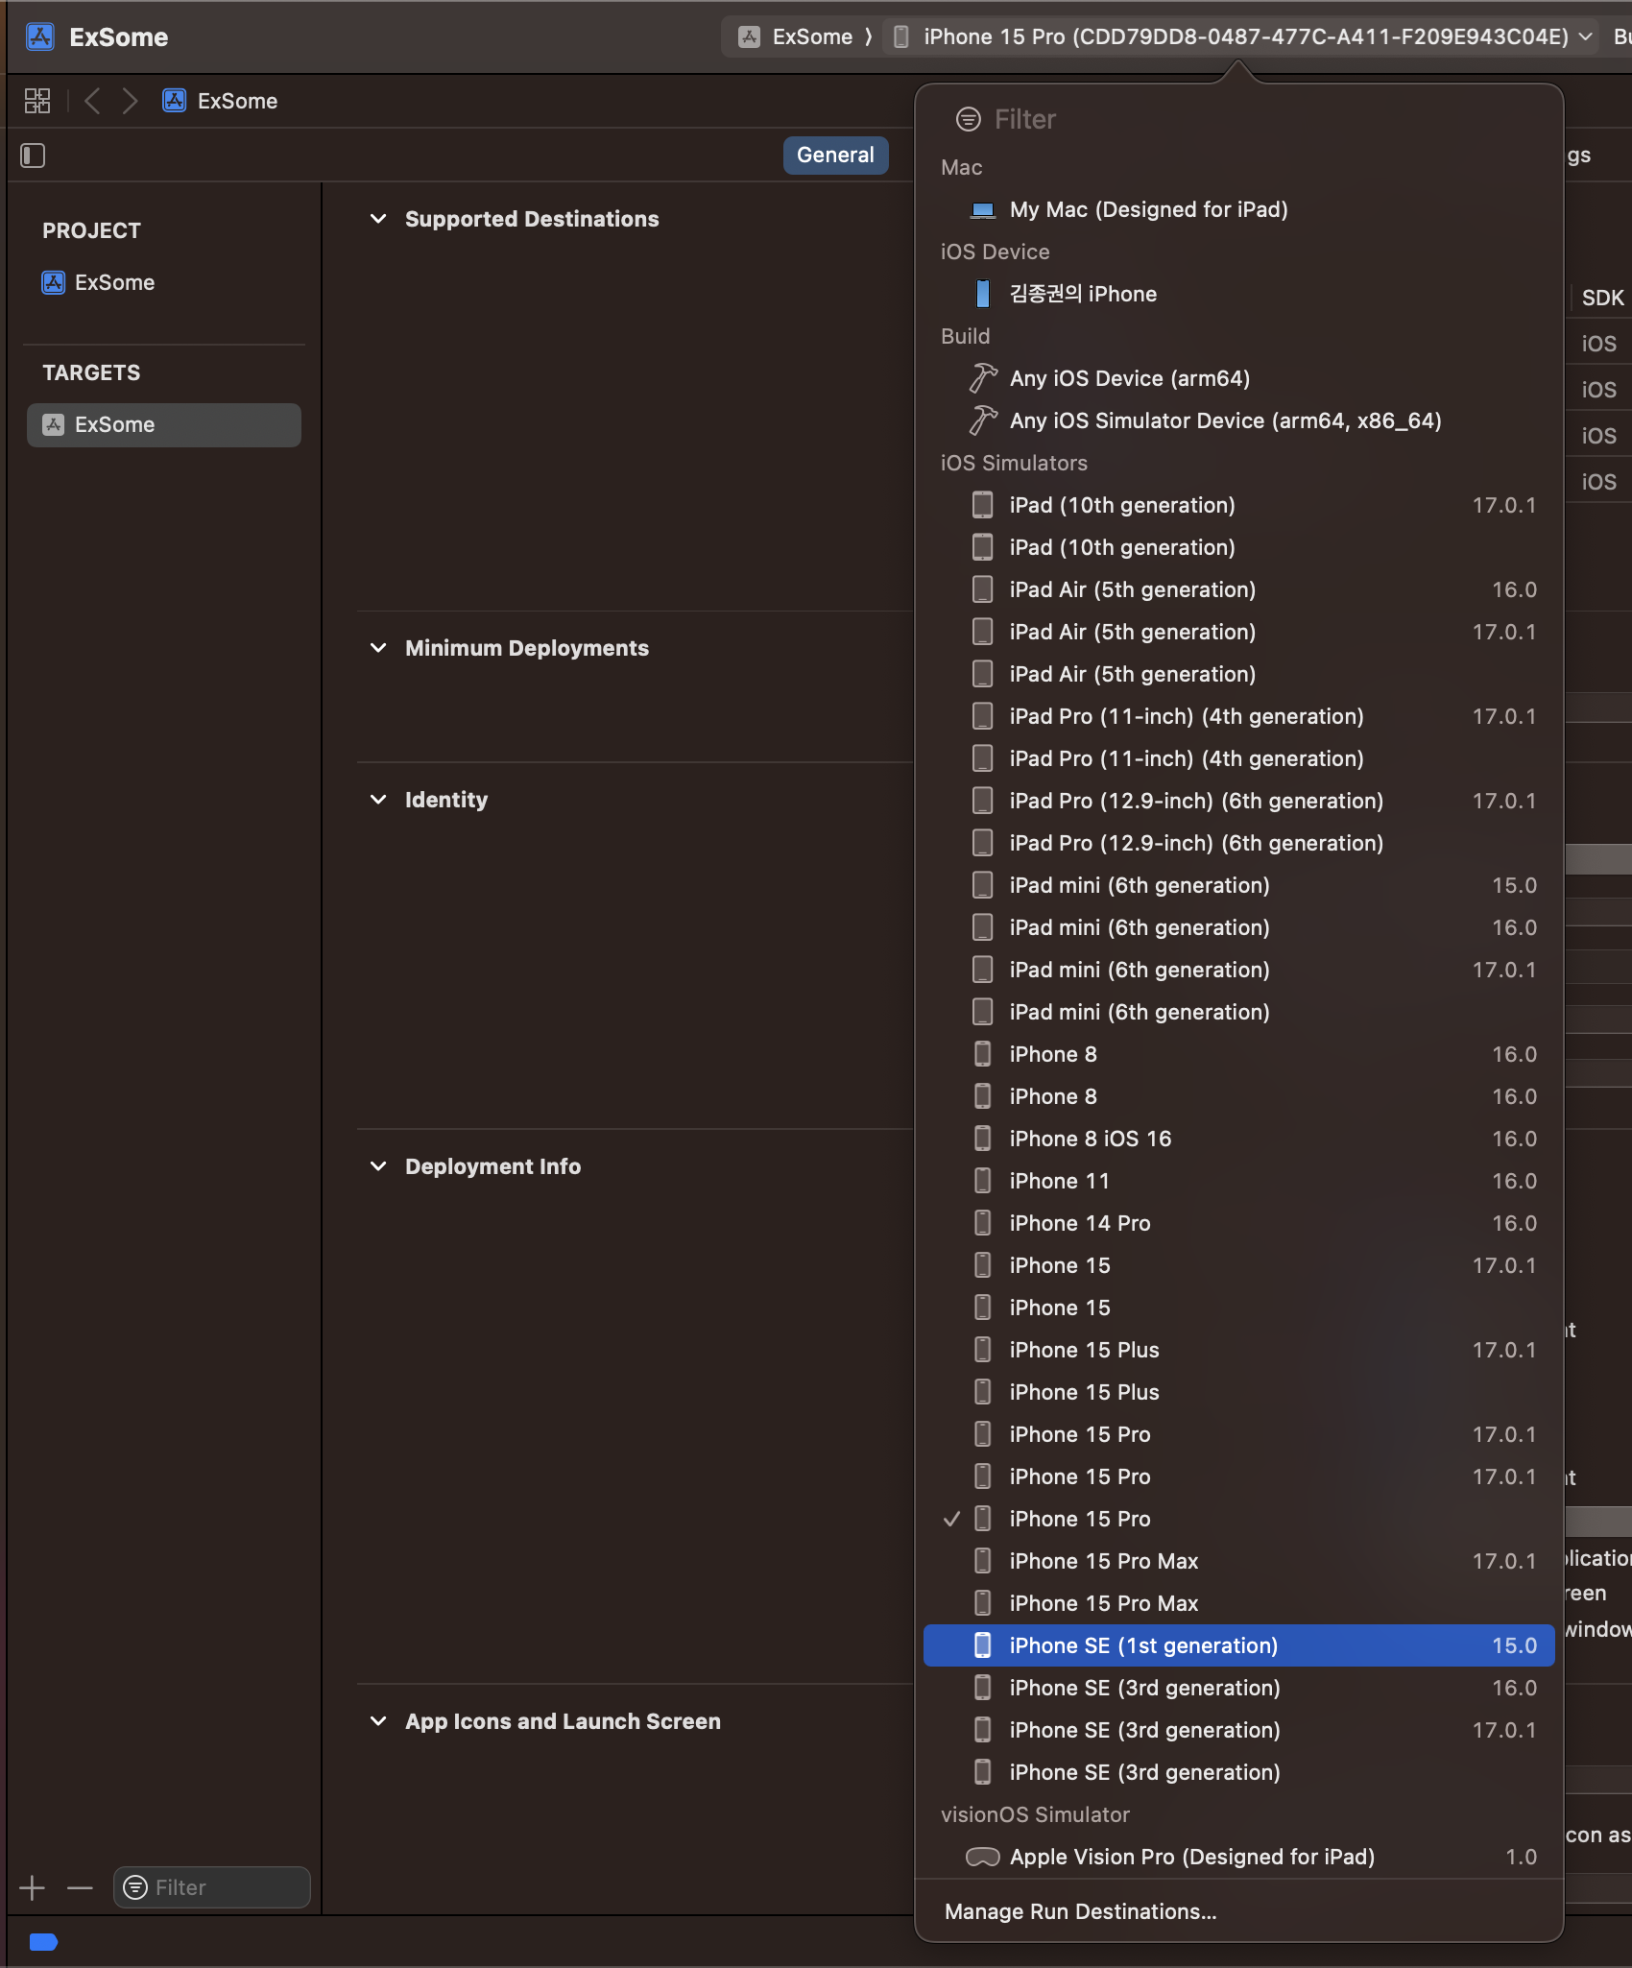Click the ExSome app icon in title bar
This screenshot has height=1968, width=1632.
click(x=40, y=36)
